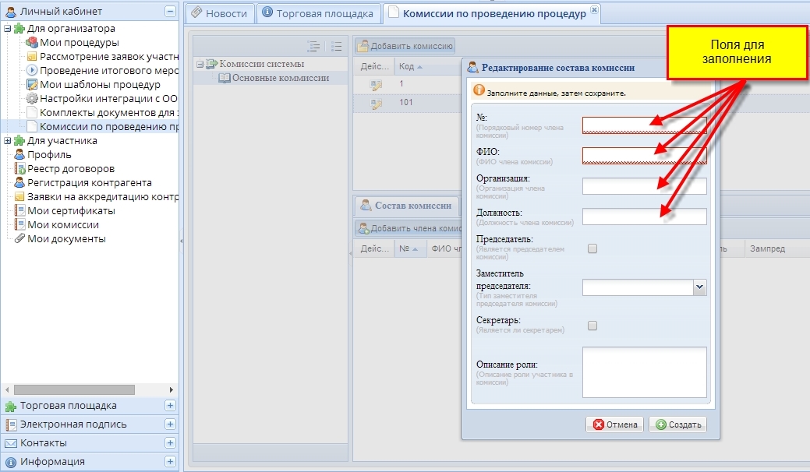
Task: Click the gear icon for Настройки интеграции
Action: point(32,99)
